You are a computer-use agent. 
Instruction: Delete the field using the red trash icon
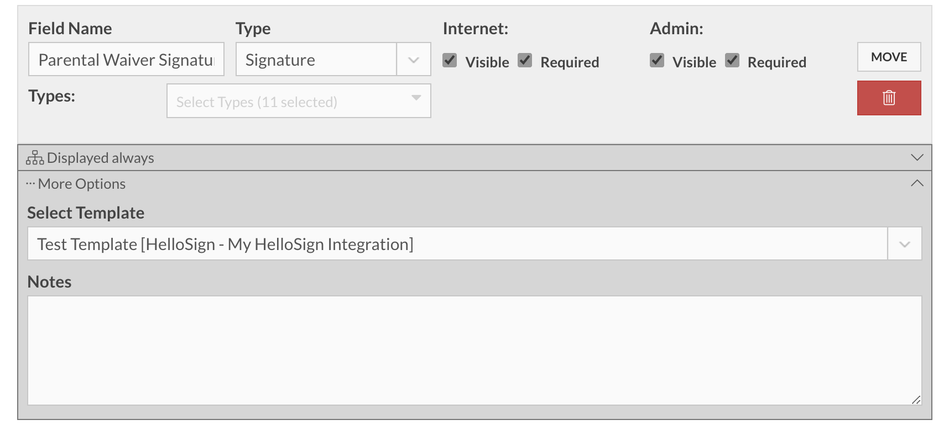[x=888, y=98]
